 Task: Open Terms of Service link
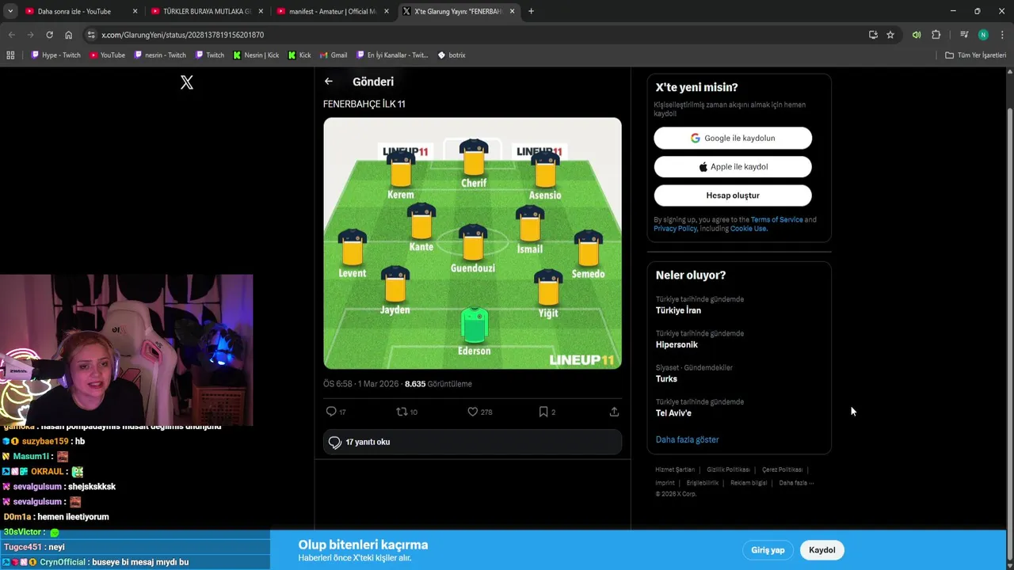coord(776,220)
